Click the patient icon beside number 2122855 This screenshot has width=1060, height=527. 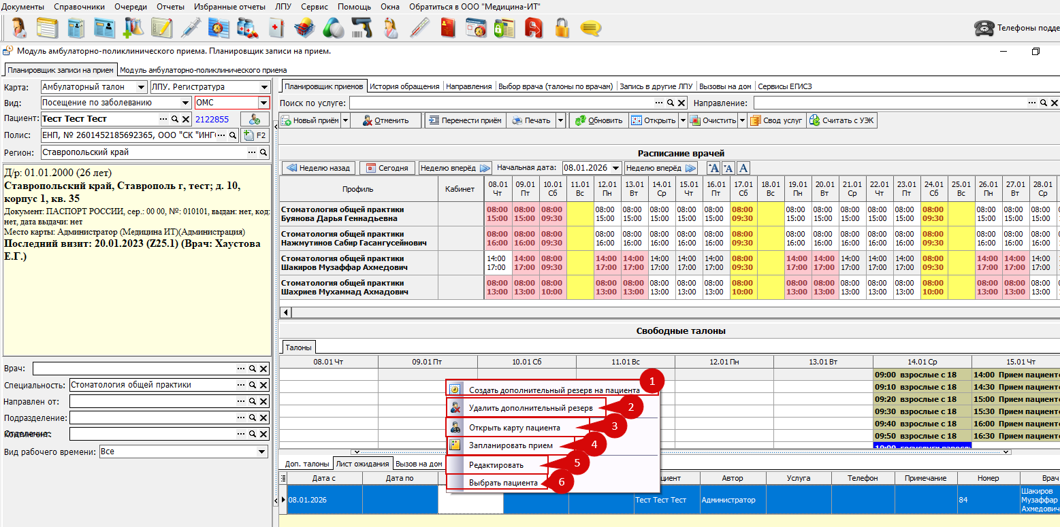coord(255,119)
